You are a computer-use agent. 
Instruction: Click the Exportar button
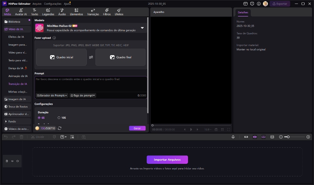pyautogui.click(x=280, y=4)
